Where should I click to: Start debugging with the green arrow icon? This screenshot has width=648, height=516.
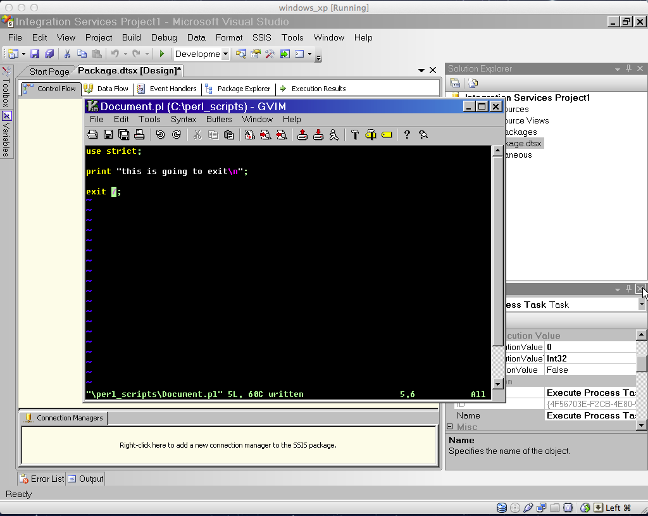(161, 54)
